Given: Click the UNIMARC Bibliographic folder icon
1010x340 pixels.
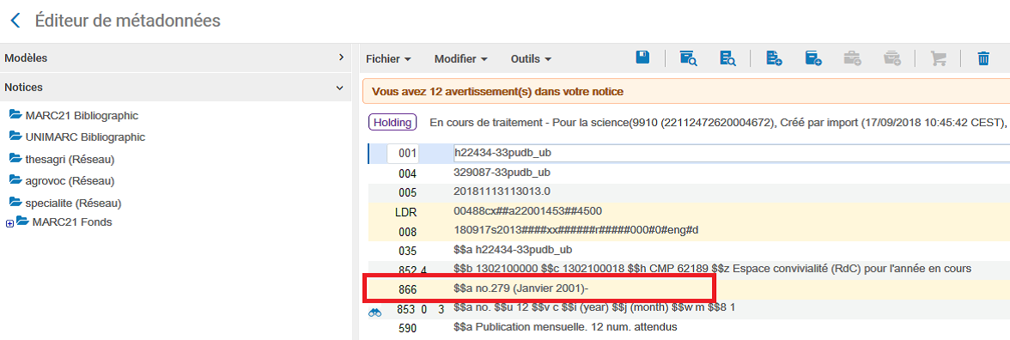Looking at the screenshot, I should pos(16,136).
